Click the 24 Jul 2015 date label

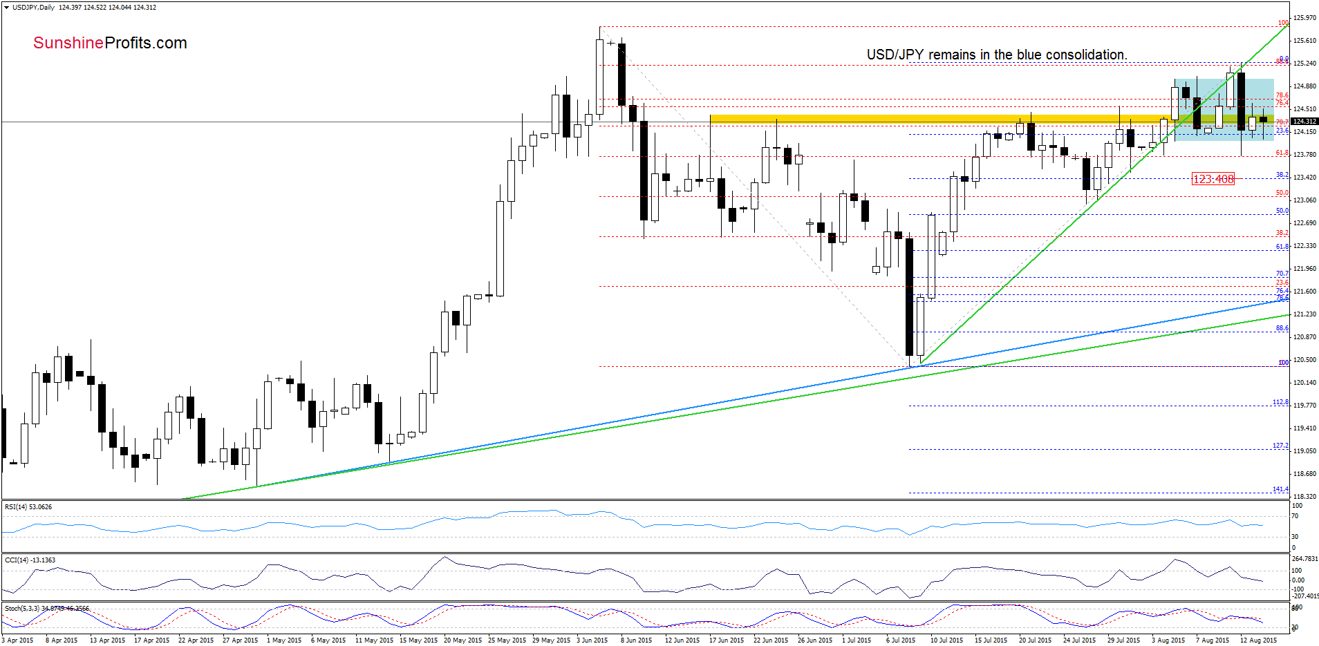pos(1081,640)
